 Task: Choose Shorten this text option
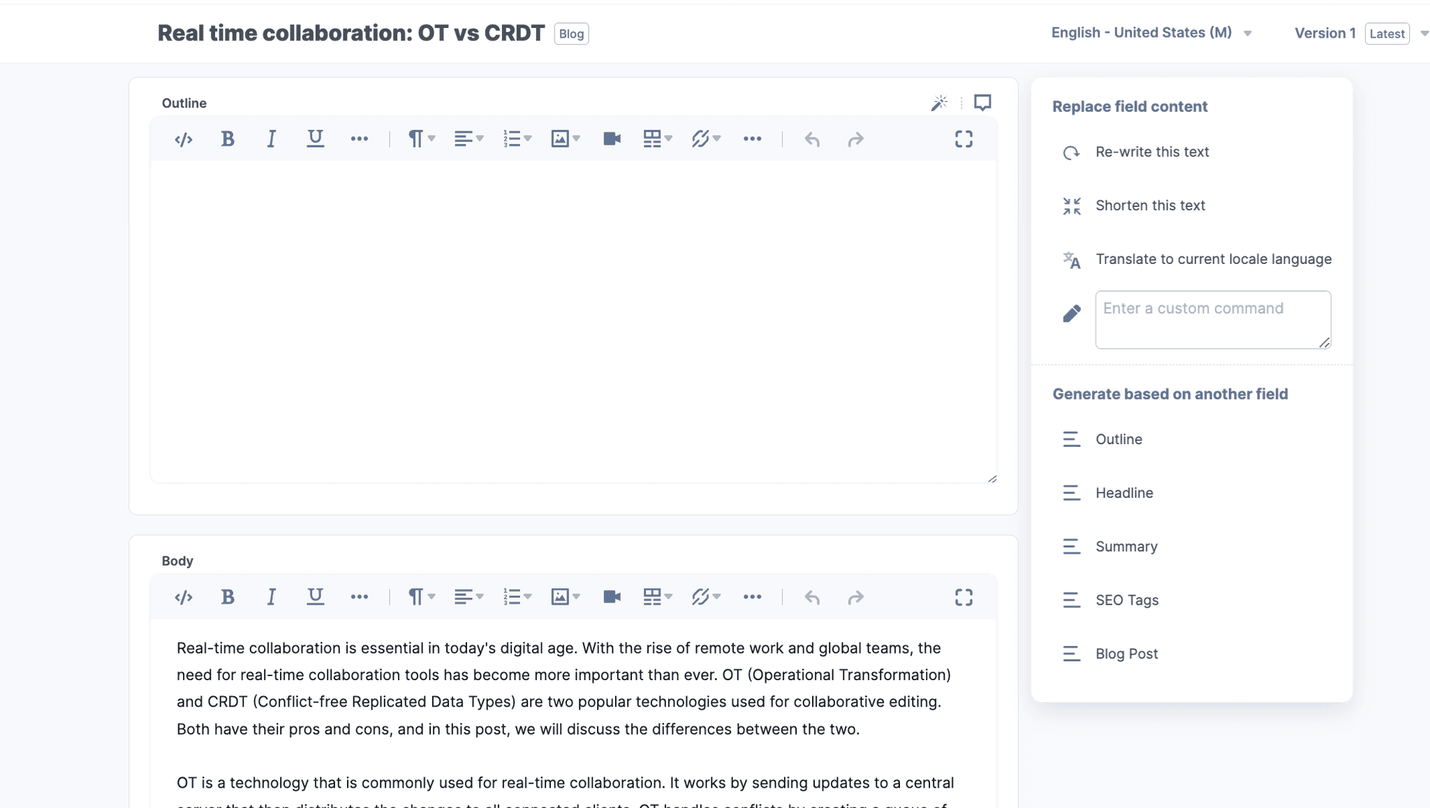click(x=1150, y=205)
